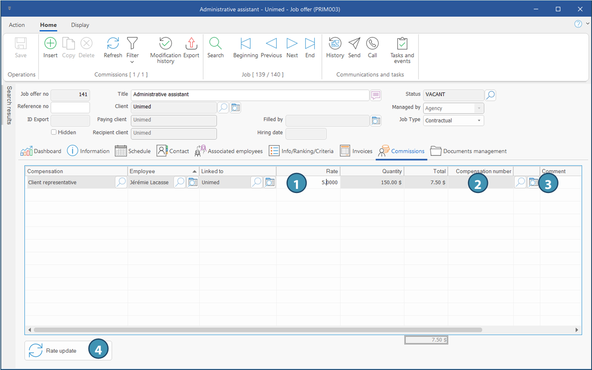Click the Status search magnifier icon
The image size is (592, 370).
[x=490, y=95]
